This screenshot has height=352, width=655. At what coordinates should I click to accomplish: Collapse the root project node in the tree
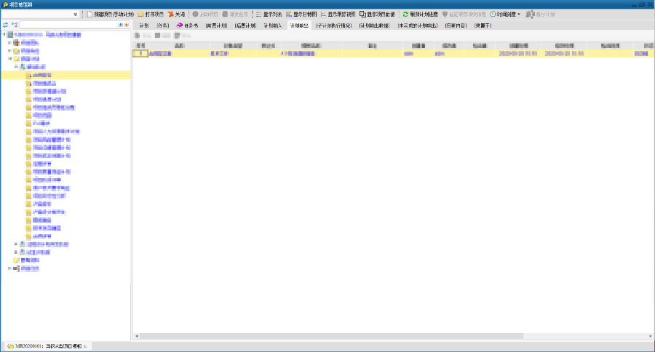click(4, 34)
